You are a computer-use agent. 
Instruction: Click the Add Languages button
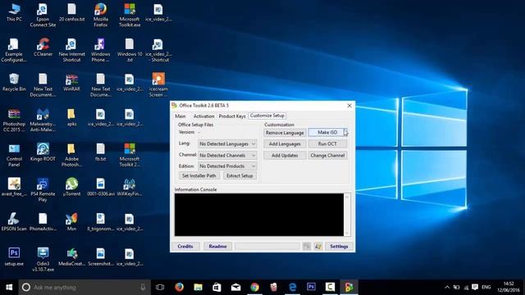pyautogui.click(x=285, y=144)
